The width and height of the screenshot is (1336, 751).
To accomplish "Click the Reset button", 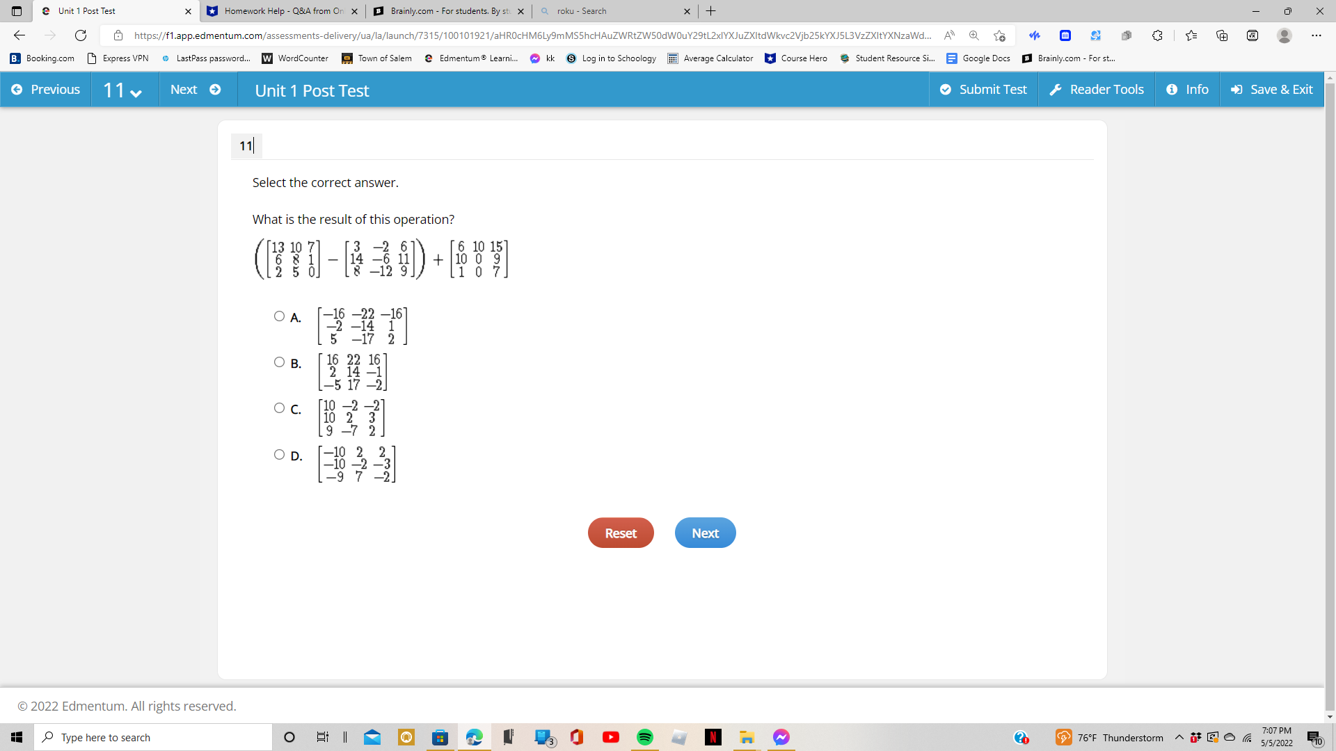I will (620, 533).
